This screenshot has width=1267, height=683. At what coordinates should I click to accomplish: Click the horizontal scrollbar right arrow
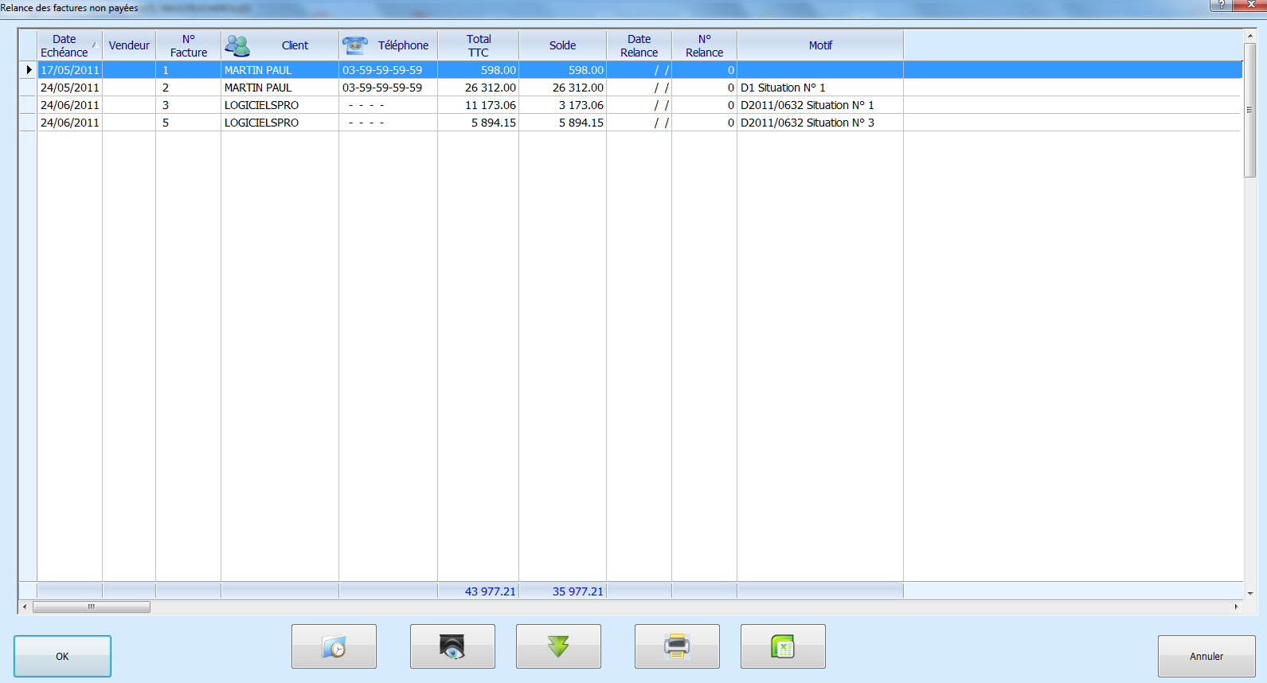[x=1236, y=607]
